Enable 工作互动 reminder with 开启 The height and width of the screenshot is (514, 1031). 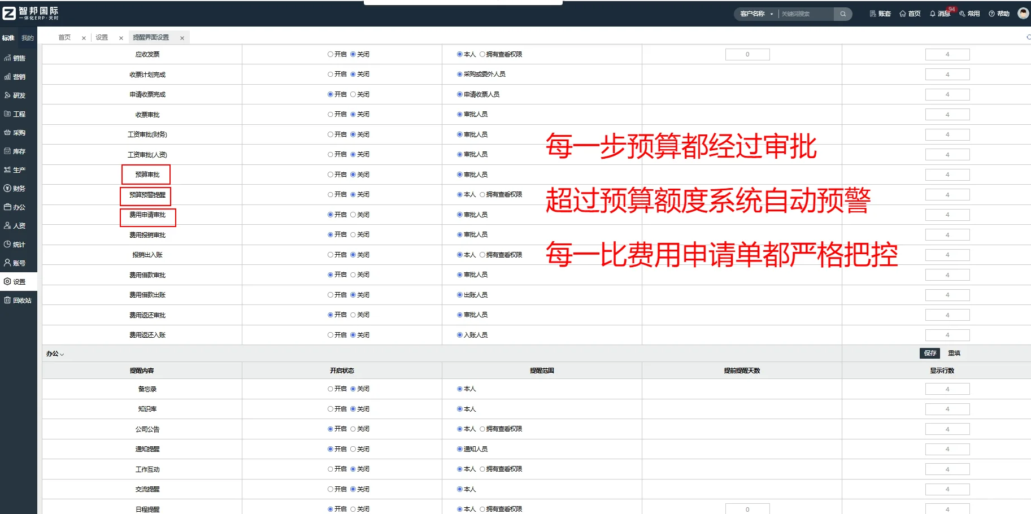click(x=330, y=469)
